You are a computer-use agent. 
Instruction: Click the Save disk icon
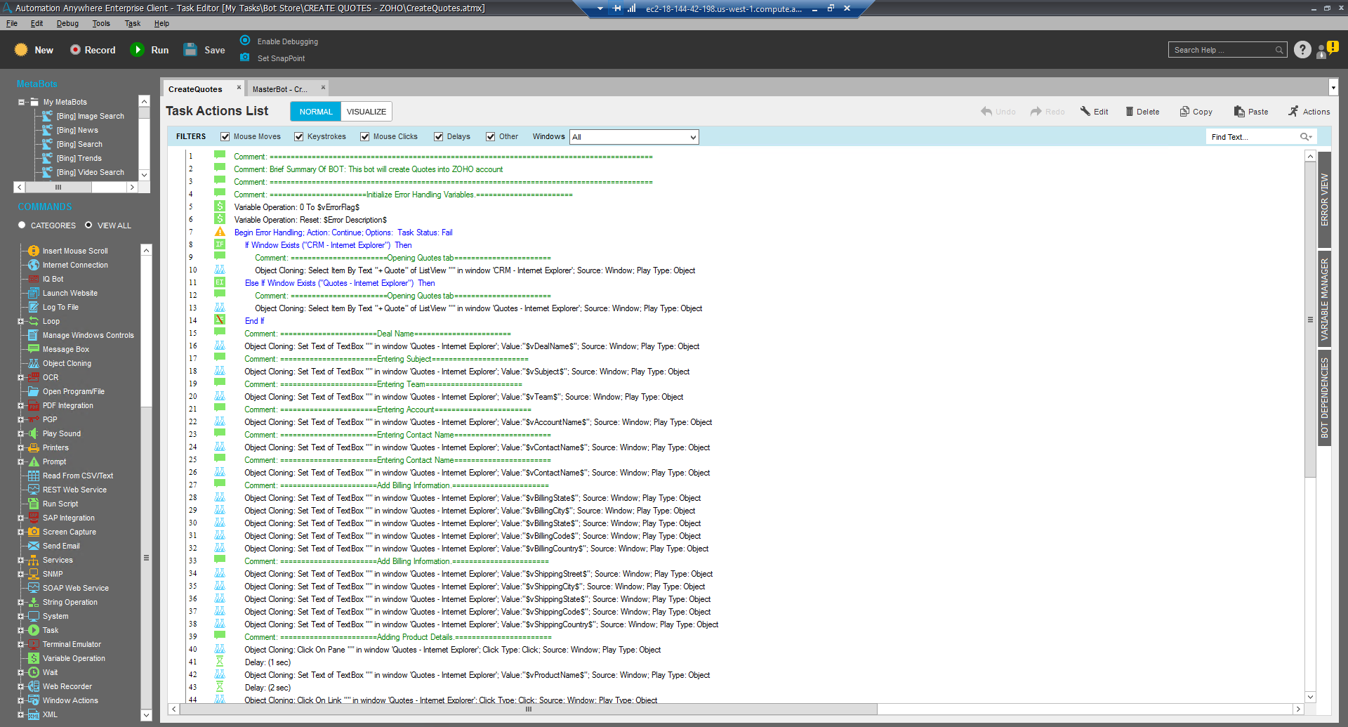pos(190,50)
